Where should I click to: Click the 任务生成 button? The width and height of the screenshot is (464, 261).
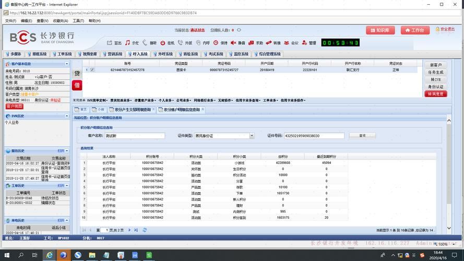tap(436, 72)
